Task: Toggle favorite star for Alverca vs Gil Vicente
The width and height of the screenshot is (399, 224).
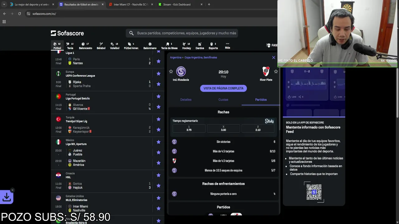Action: (158, 107)
